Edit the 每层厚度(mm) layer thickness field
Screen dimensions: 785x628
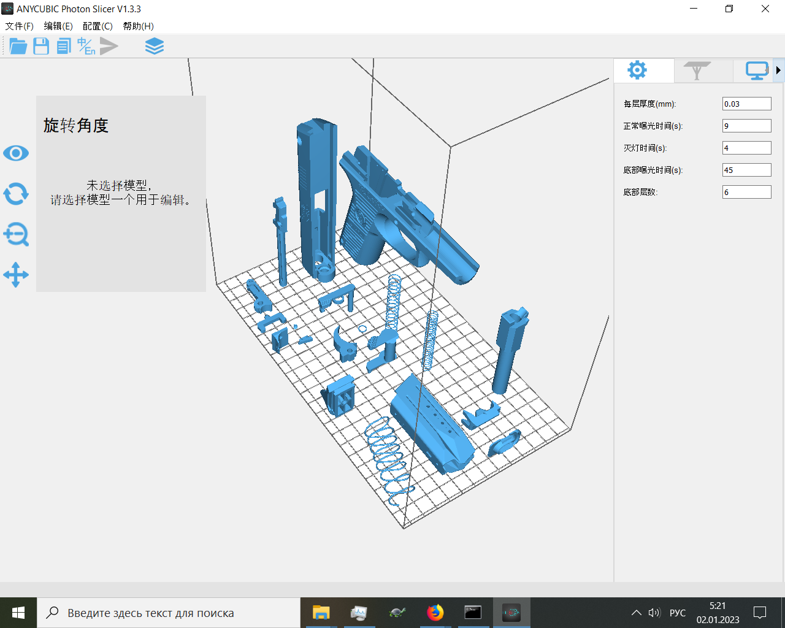pyautogui.click(x=746, y=104)
